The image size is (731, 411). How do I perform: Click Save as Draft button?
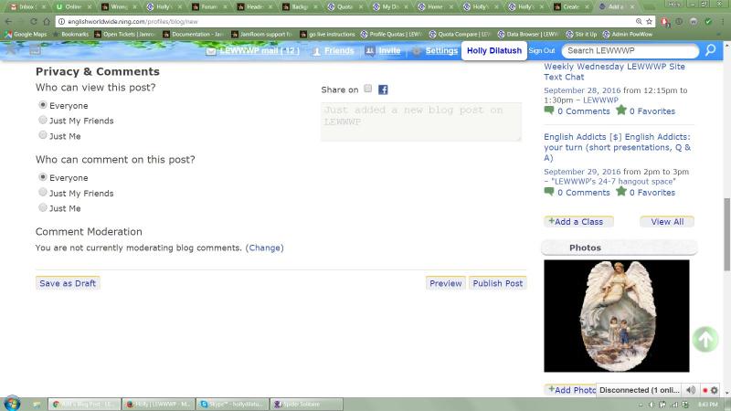point(68,283)
